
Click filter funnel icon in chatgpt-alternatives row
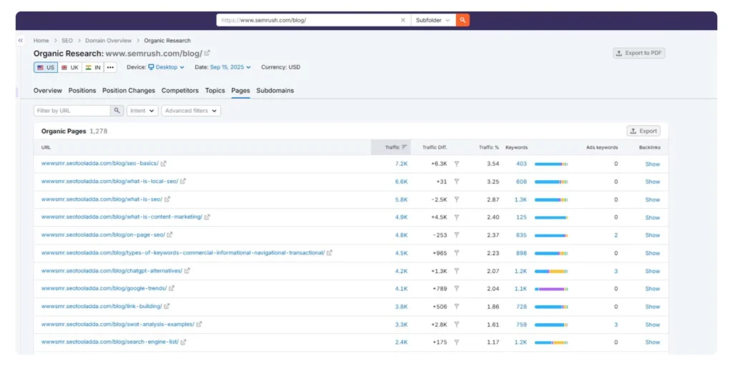click(x=457, y=271)
